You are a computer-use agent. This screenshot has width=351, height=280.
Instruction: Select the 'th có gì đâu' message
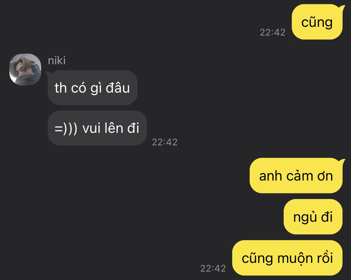[x=92, y=88]
